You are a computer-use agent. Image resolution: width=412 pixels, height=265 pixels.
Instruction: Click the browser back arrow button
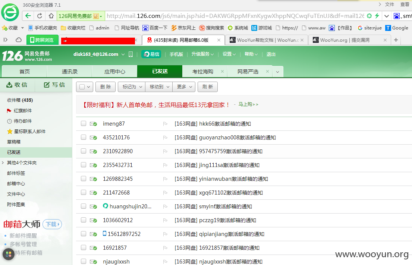tap(28, 16)
